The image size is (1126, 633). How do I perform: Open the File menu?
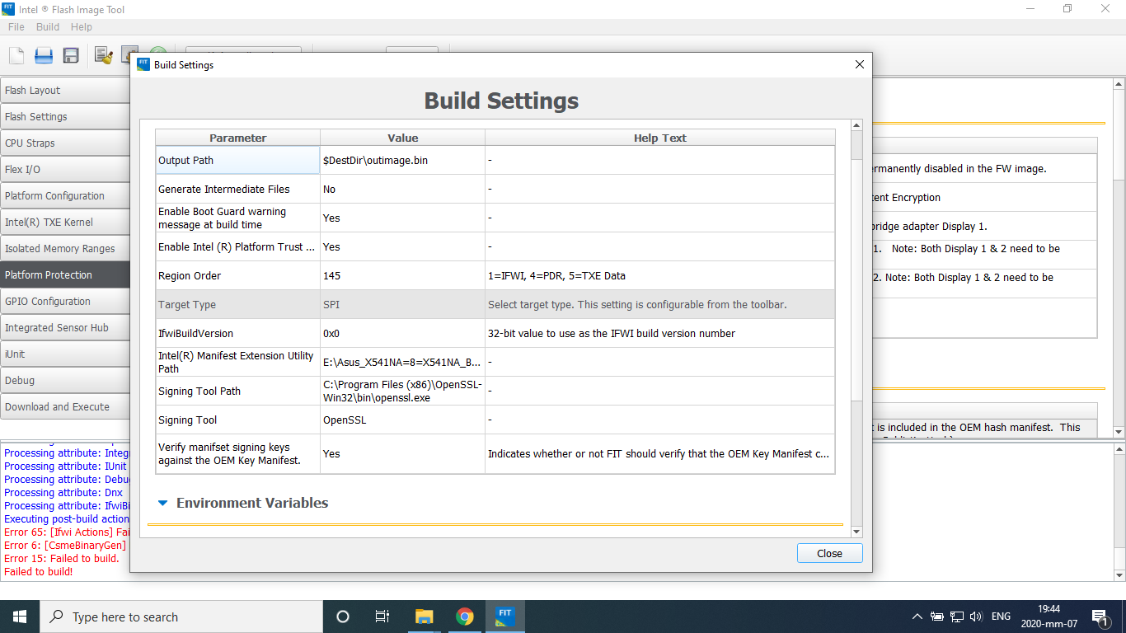[16, 27]
